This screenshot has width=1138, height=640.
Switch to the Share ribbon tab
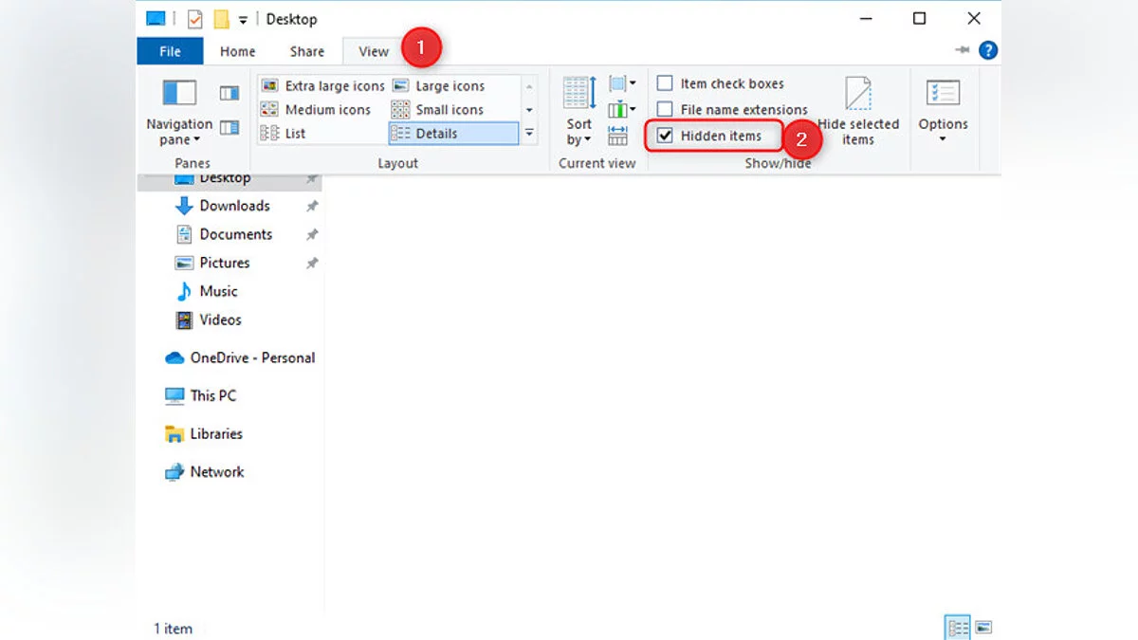click(306, 51)
